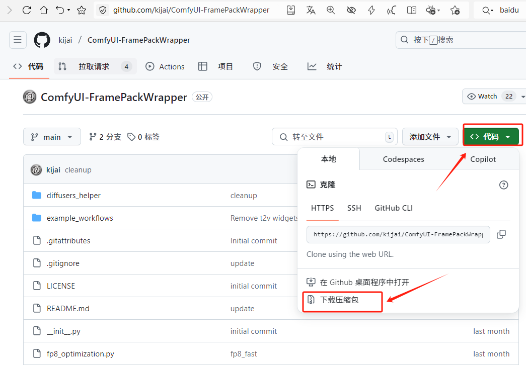
Task: Click the extensions icon with plus badge
Action: coord(431,11)
